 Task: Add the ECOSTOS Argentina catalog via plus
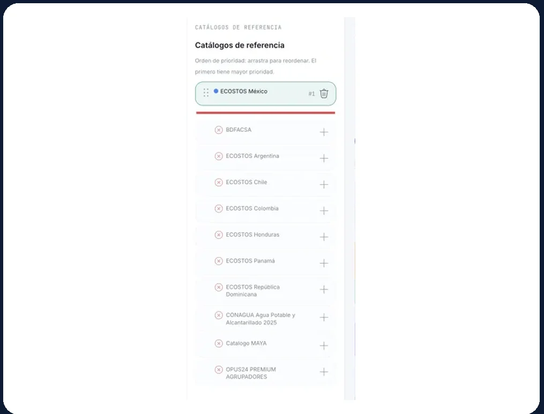(324, 158)
